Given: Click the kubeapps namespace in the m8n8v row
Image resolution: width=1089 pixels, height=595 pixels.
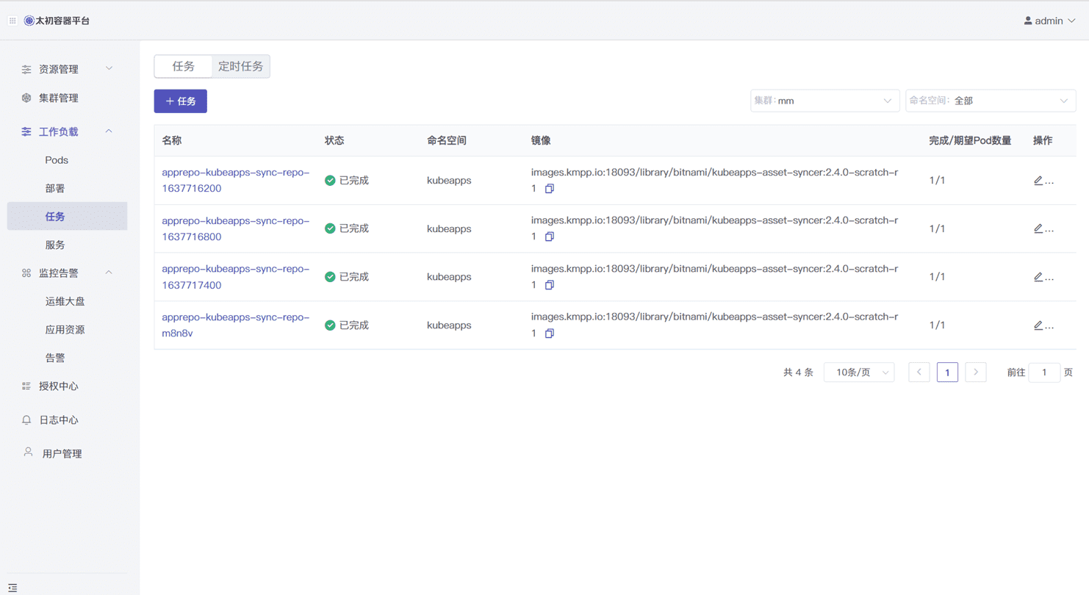Looking at the screenshot, I should [x=449, y=325].
